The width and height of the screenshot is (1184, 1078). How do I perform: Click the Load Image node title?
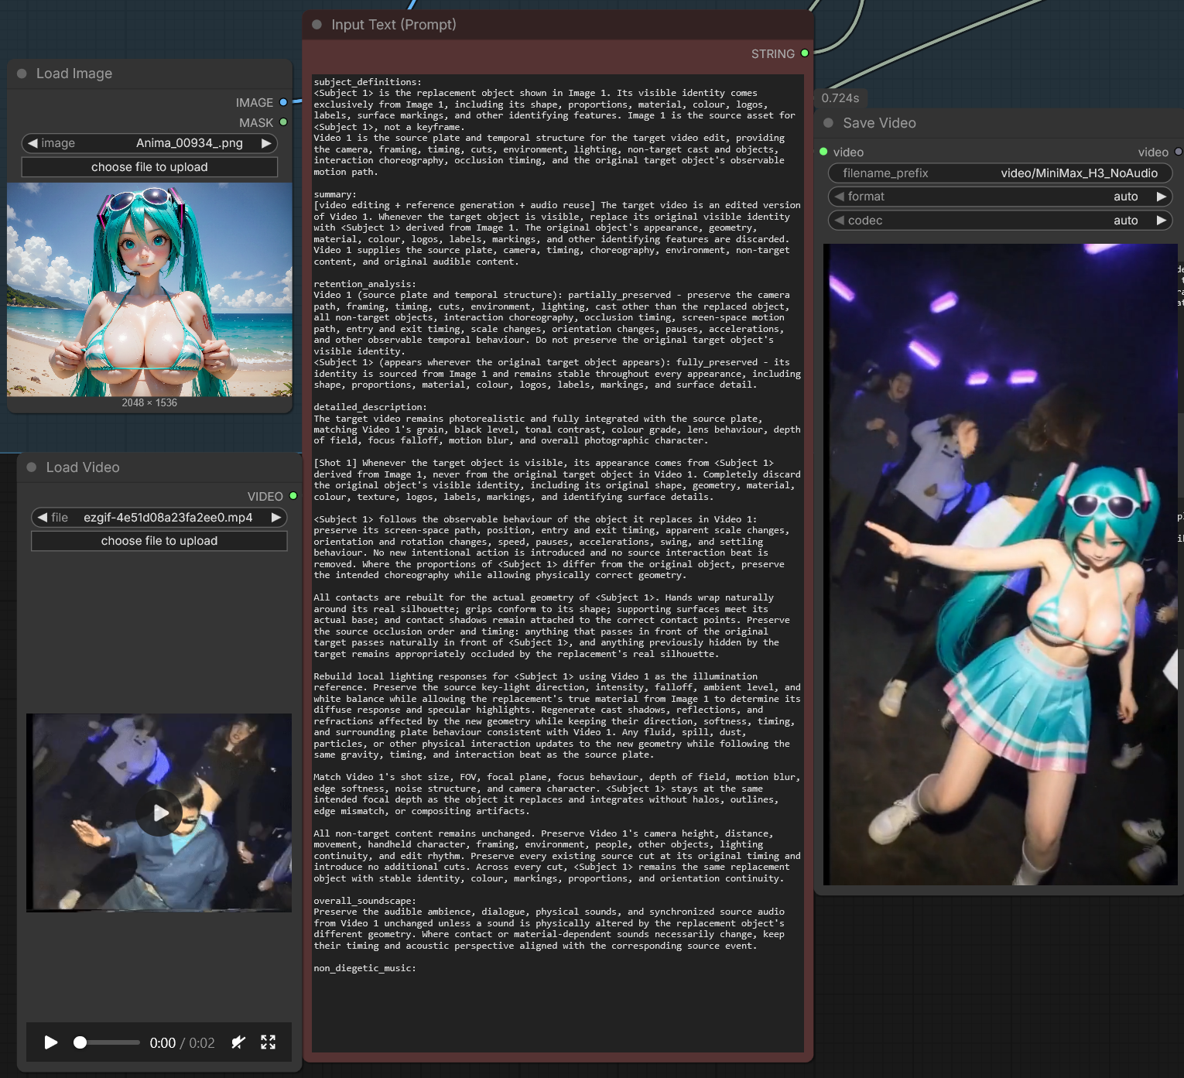[x=74, y=74]
